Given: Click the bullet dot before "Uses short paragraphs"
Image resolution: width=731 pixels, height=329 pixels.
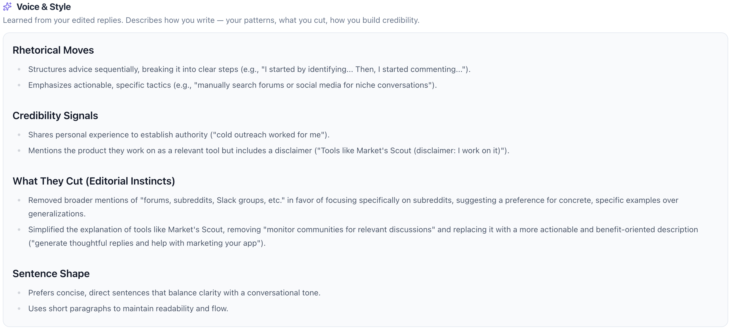Looking at the screenshot, I should [19, 309].
